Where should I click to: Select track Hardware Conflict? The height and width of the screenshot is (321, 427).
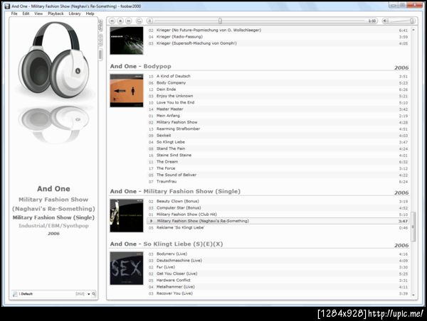(x=278, y=281)
